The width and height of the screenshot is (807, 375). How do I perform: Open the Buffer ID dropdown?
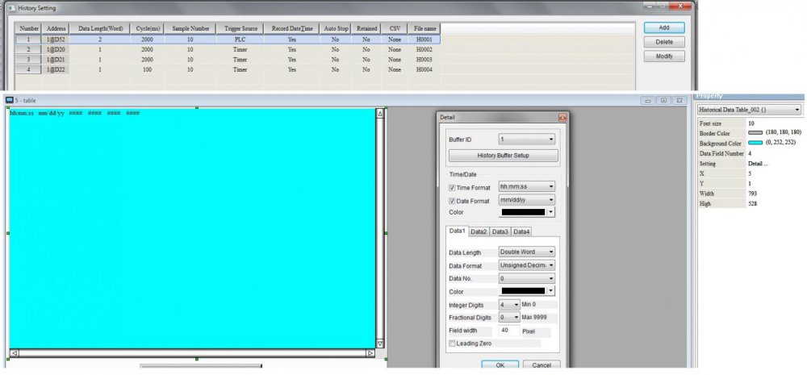coord(527,140)
